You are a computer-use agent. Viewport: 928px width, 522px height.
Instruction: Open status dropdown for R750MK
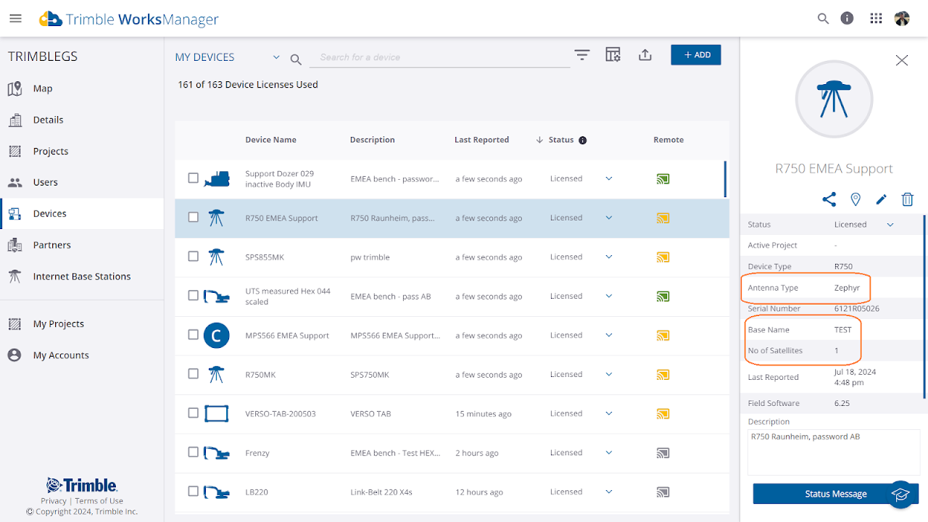tap(609, 374)
